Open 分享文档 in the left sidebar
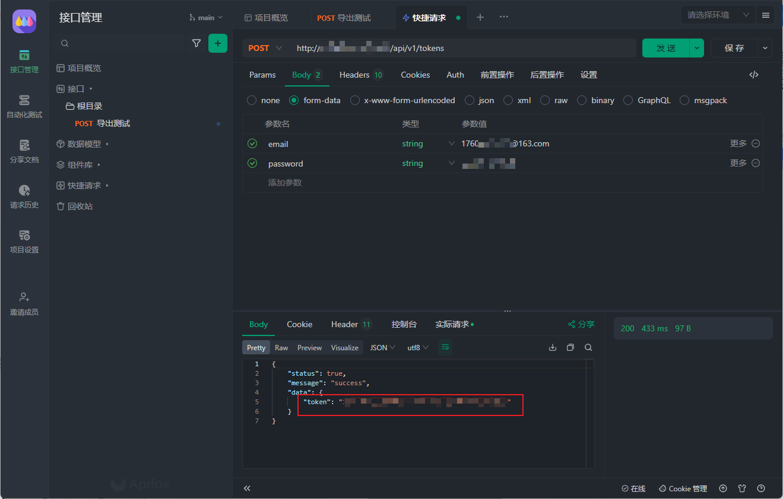 click(24, 152)
